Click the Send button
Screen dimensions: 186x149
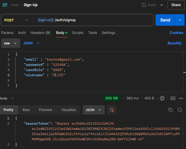(165, 20)
